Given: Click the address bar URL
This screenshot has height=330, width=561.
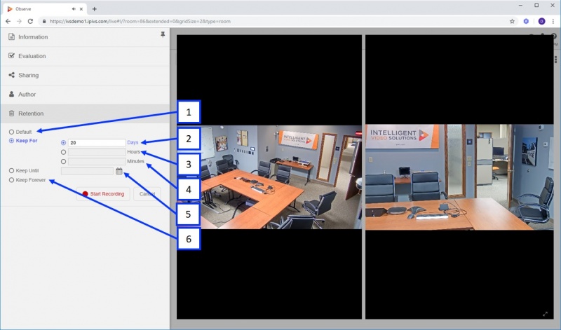Looking at the screenshot, I should [x=140, y=22].
